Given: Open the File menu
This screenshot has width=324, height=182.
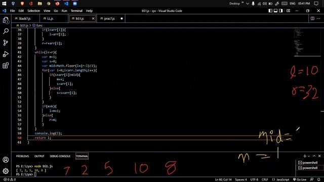Looking at the screenshot, I should tap(12, 11).
